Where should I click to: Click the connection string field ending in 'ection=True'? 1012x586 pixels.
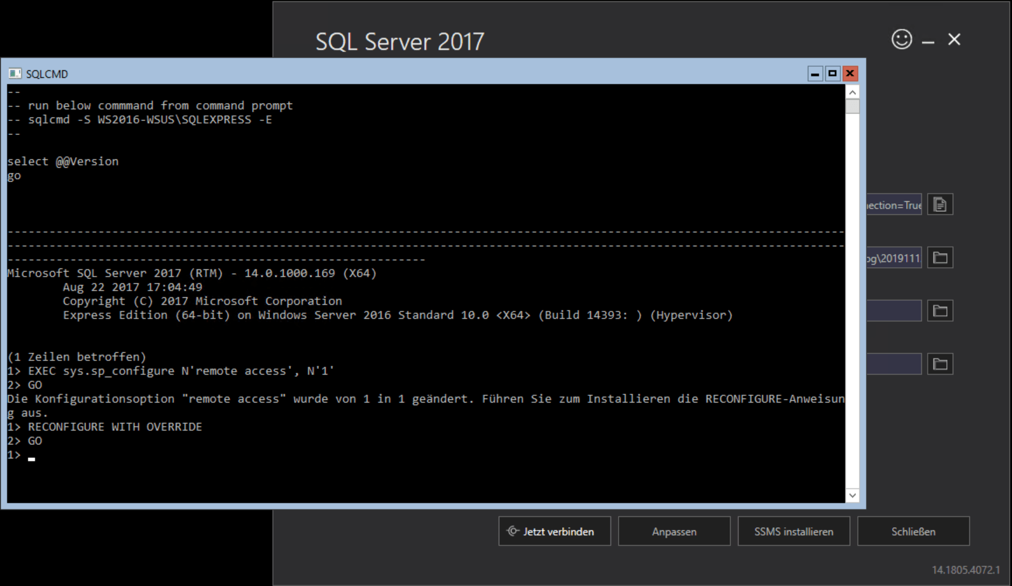[894, 205]
